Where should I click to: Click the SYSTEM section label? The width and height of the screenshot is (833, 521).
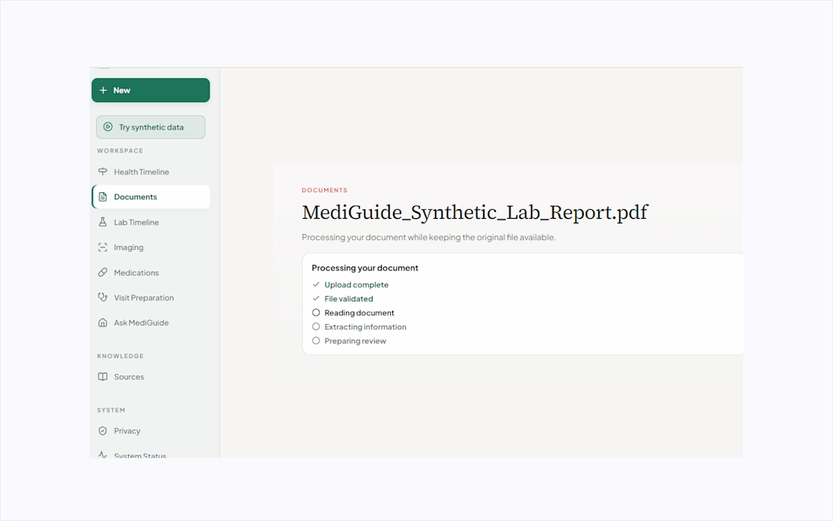111,410
